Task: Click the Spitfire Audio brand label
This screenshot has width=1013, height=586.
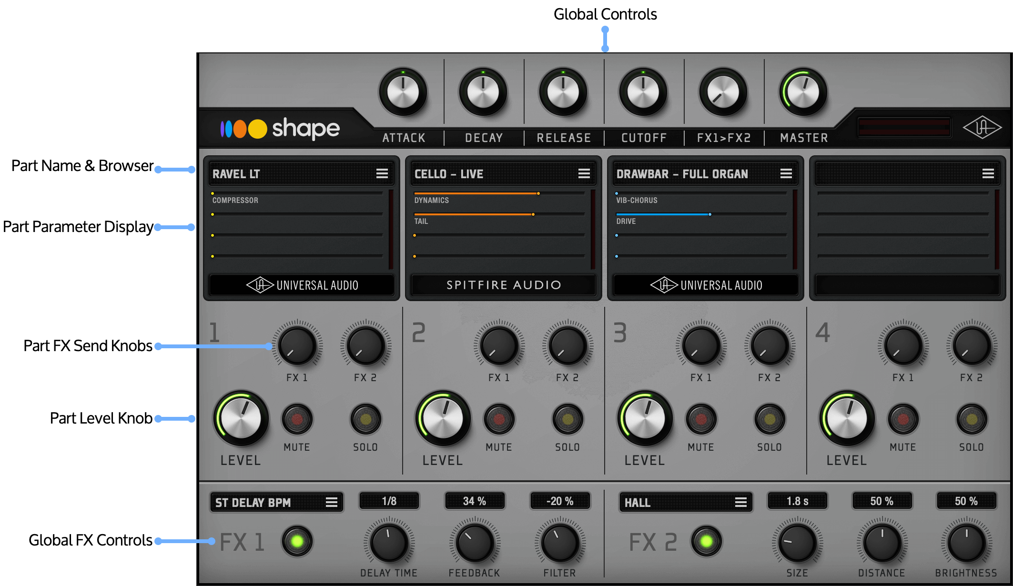Action: tap(504, 285)
